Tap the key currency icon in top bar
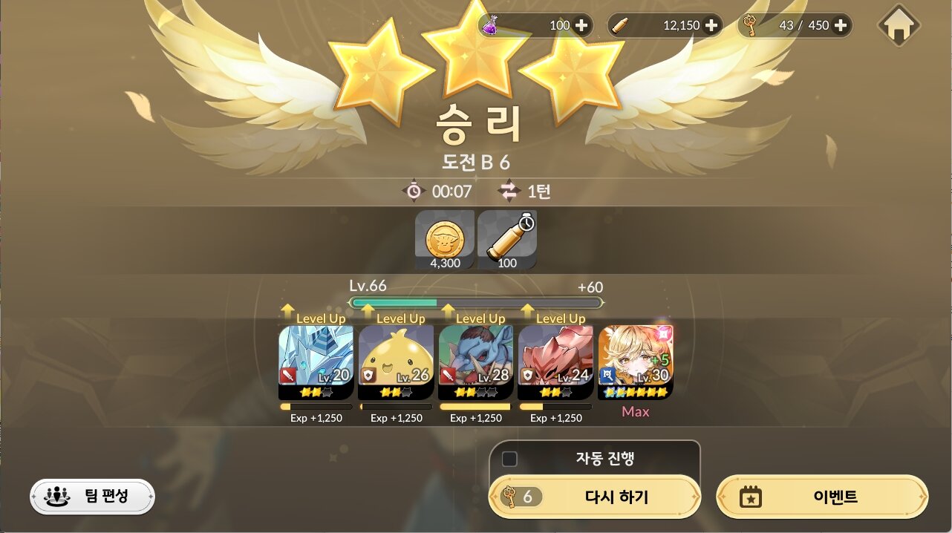This screenshot has height=533, width=952. tap(750, 25)
